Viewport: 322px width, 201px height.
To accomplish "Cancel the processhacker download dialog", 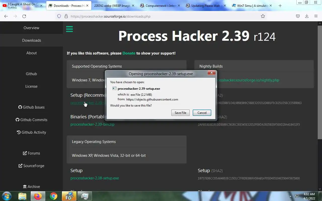I will tap(202, 113).
